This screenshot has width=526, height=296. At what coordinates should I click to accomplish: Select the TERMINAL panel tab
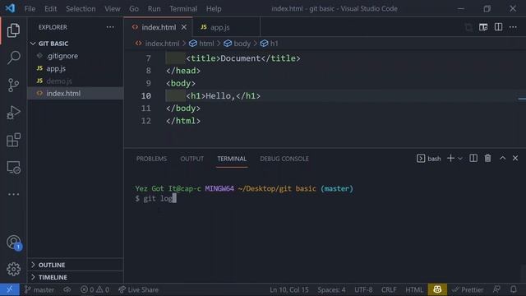[x=232, y=159]
